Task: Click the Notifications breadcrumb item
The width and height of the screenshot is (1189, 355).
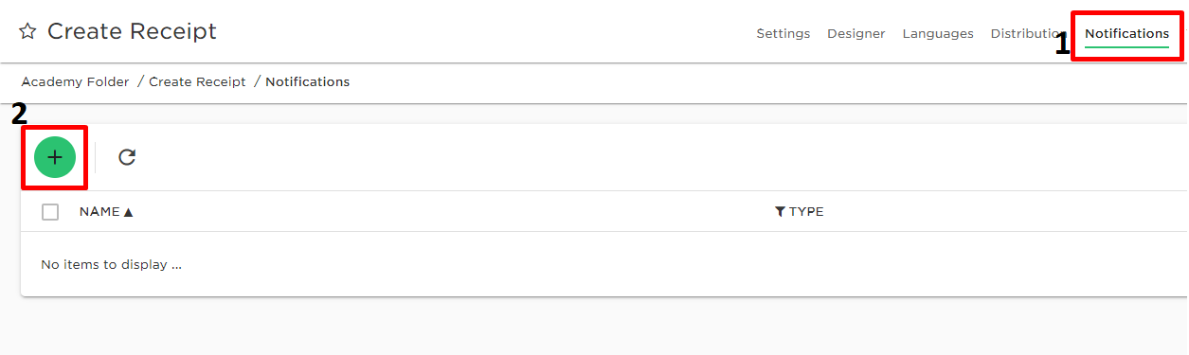Action: tap(307, 82)
